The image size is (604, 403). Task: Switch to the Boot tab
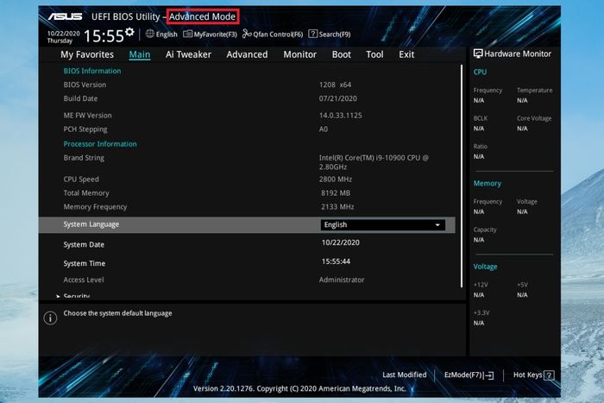(x=342, y=54)
